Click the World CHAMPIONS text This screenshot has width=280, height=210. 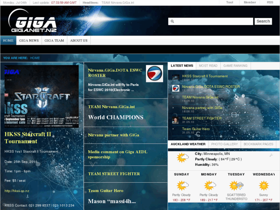[116, 117]
